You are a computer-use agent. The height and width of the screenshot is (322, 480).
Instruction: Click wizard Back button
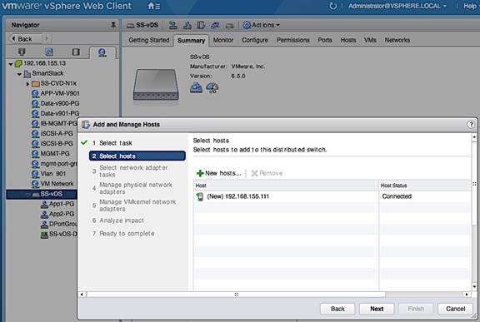pos(337,309)
